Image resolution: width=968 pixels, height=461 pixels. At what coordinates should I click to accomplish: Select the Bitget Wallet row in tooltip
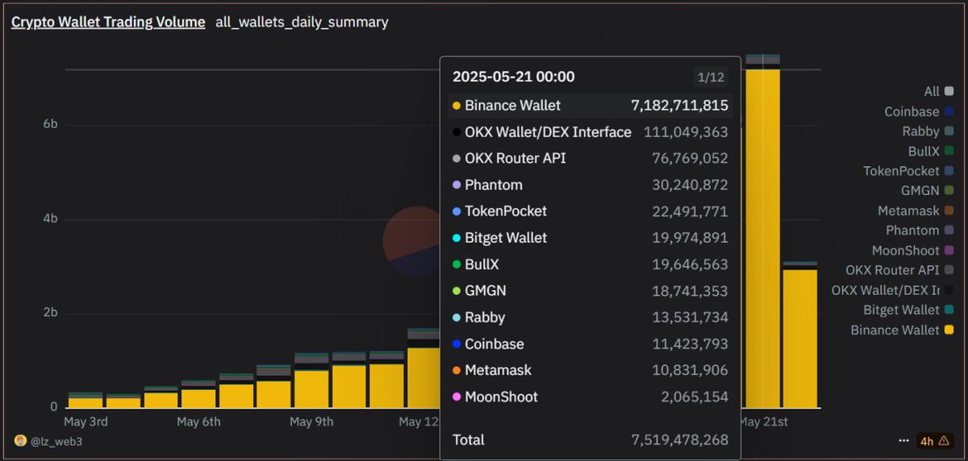(x=590, y=238)
